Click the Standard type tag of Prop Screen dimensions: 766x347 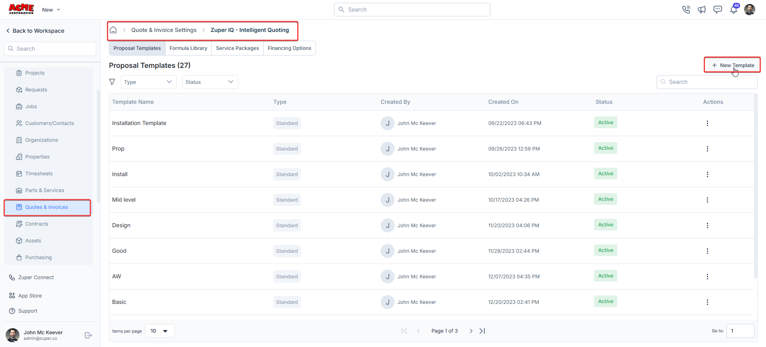coord(287,149)
